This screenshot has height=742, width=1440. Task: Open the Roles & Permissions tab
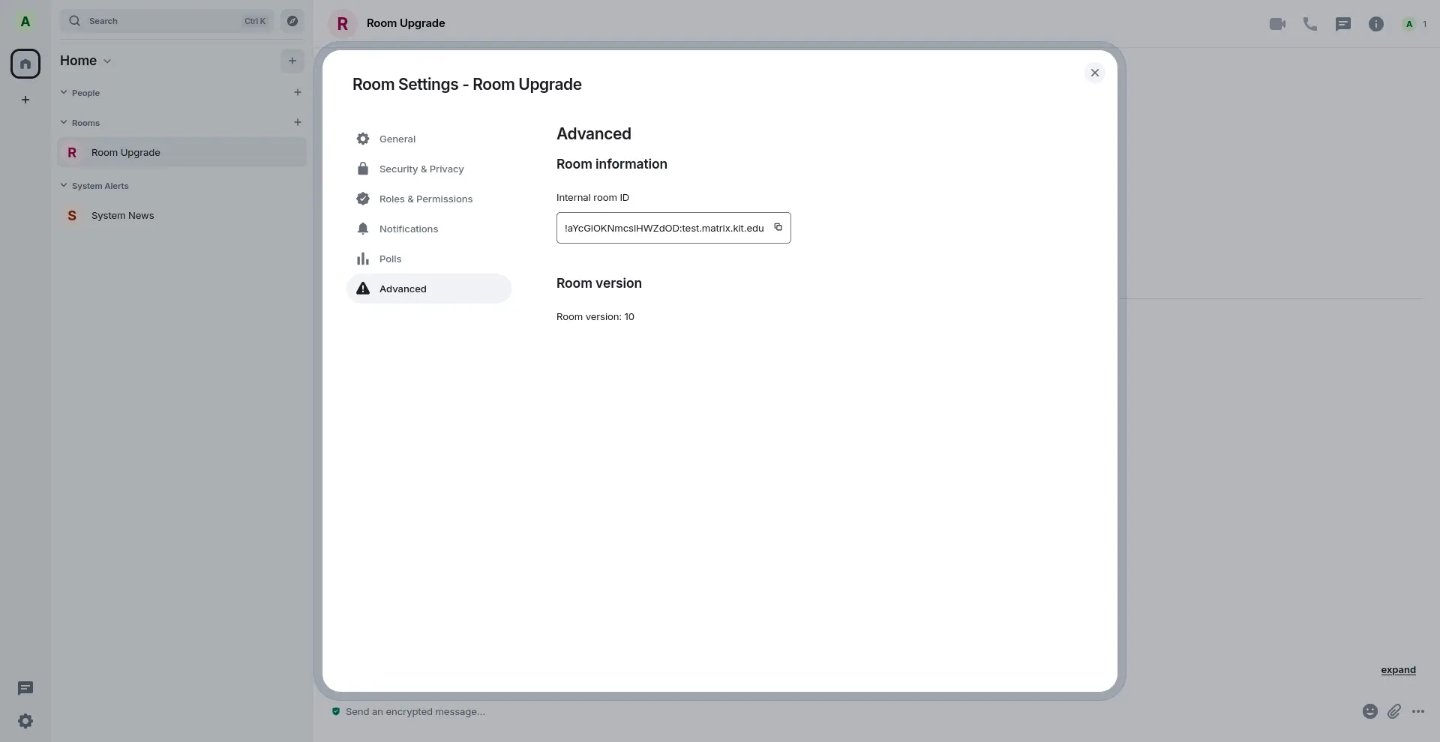point(425,199)
